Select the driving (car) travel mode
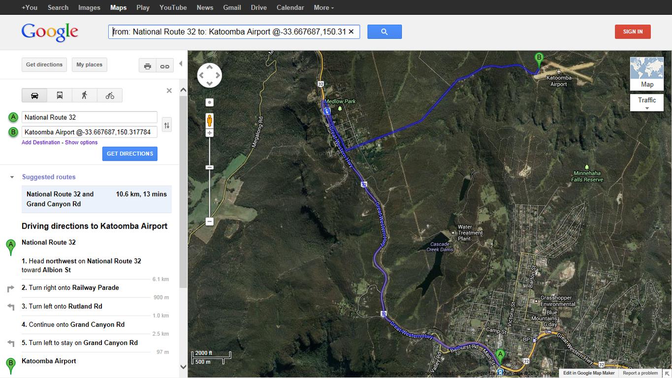This screenshot has width=672, height=378. pos(34,95)
